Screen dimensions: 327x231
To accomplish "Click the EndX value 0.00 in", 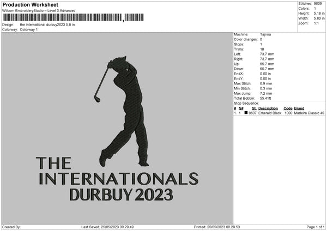I will point(265,74).
